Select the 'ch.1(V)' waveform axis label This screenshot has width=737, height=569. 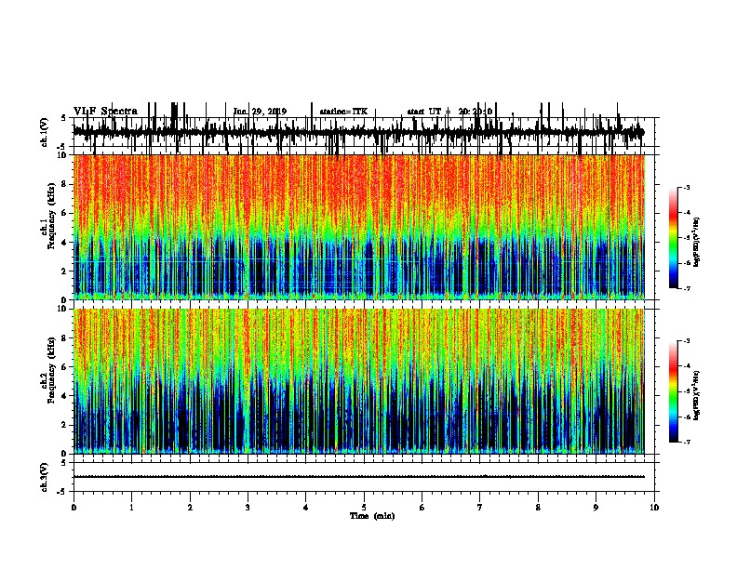pos(45,132)
